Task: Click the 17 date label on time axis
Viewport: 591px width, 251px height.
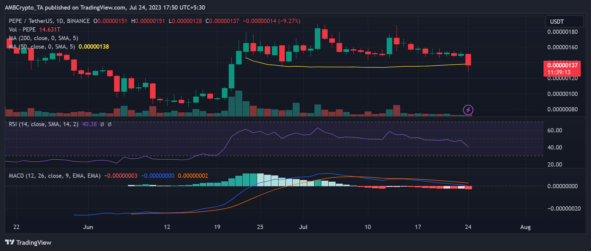Action: [x=418, y=227]
